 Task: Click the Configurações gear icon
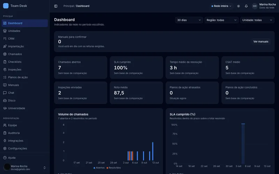tap(5, 149)
